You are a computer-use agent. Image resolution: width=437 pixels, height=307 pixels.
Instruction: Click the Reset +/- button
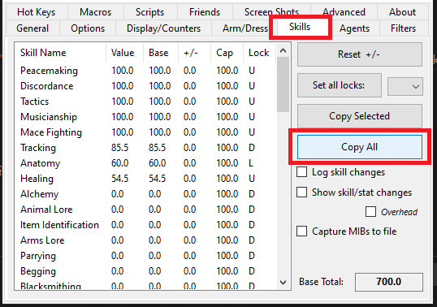pos(360,54)
